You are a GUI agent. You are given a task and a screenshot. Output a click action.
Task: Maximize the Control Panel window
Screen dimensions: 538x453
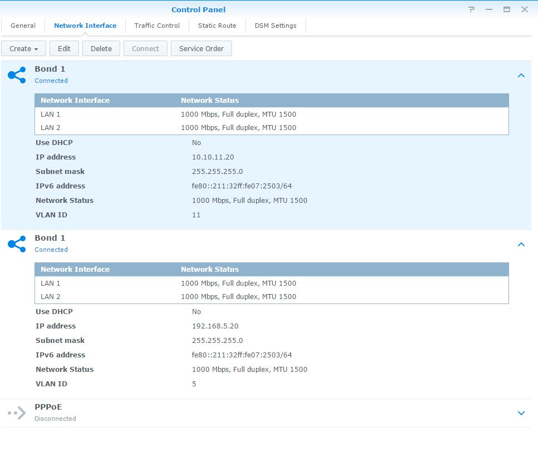coord(507,9)
